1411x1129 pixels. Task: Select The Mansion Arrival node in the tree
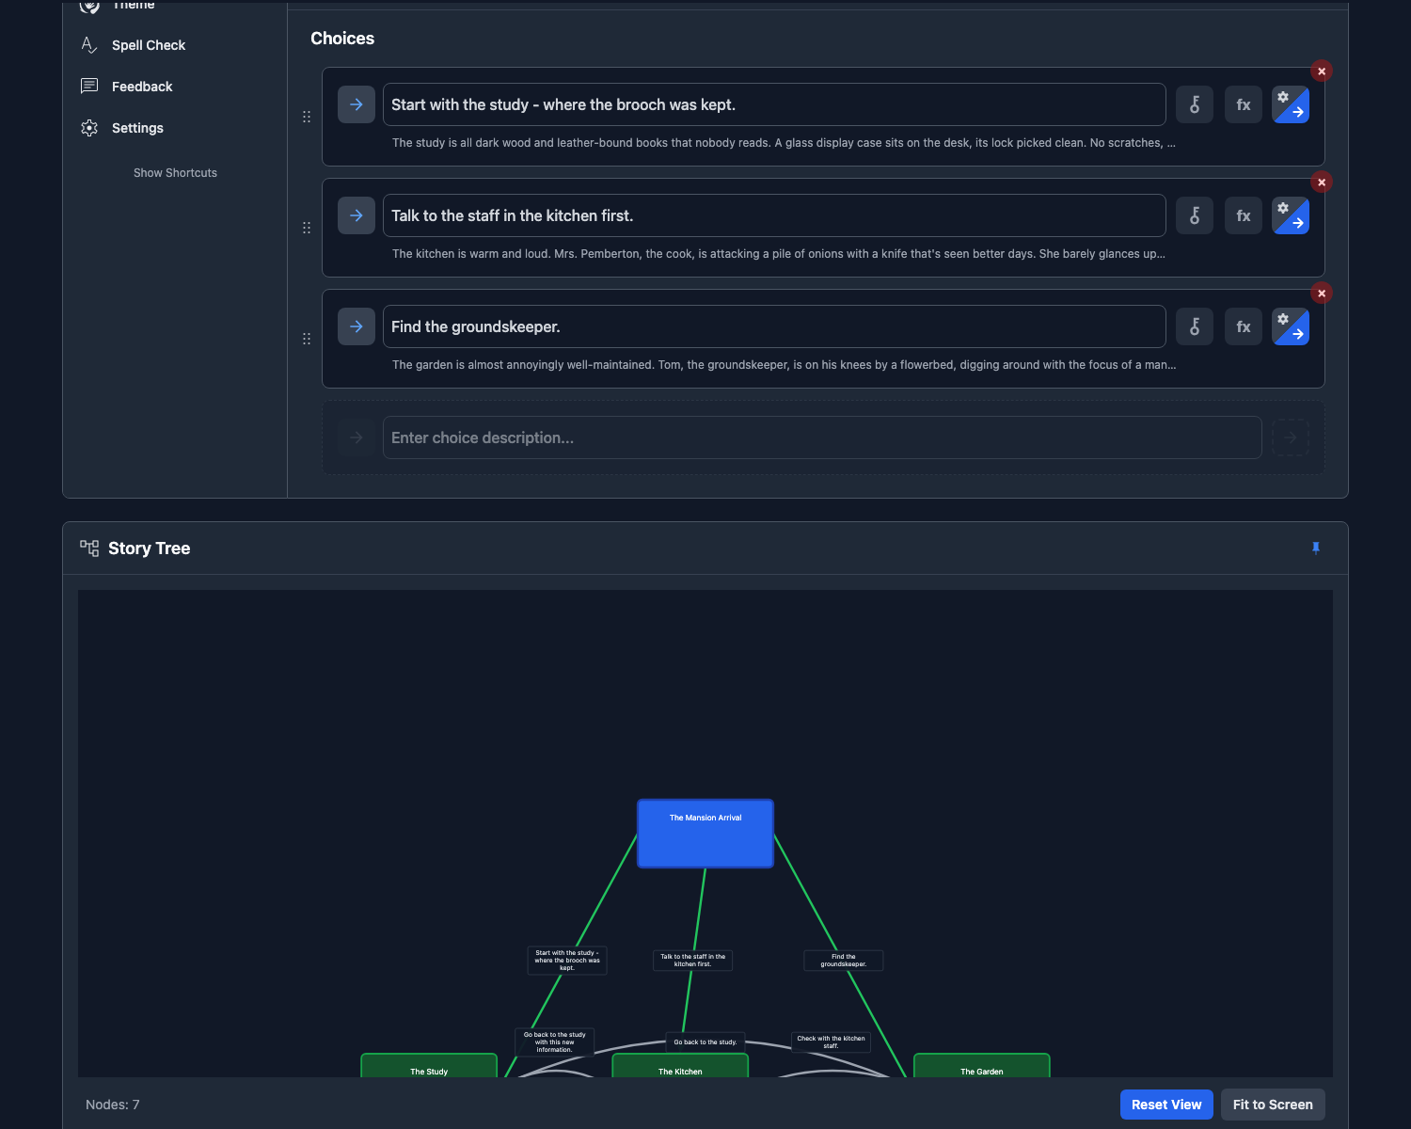pos(705,834)
